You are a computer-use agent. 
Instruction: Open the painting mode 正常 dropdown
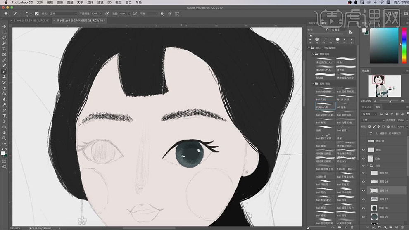(63, 14)
